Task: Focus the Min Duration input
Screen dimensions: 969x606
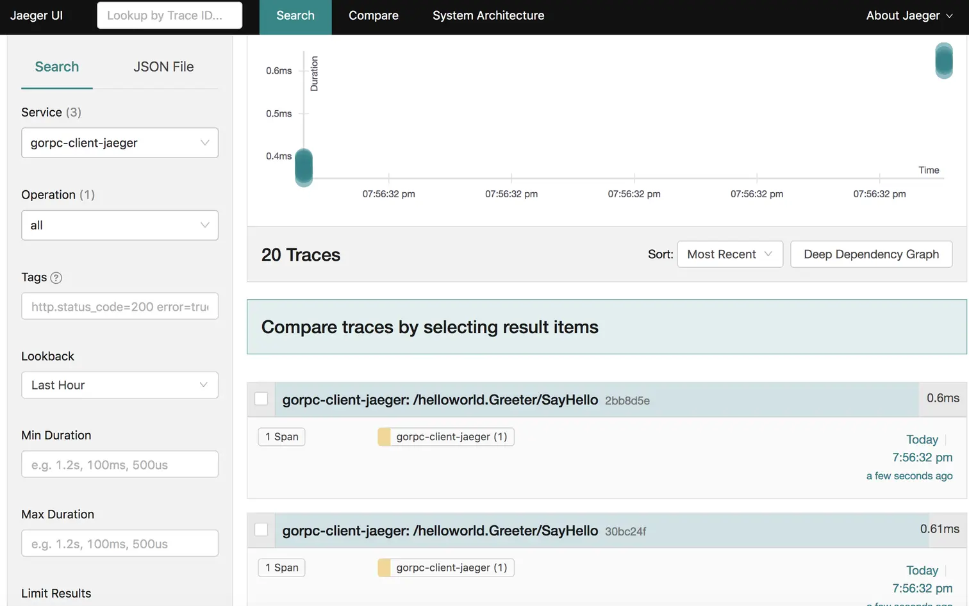Action: click(x=120, y=464)
